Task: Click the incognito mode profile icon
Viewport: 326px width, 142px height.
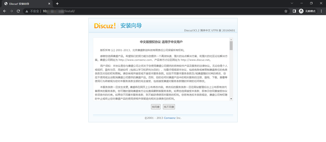Action: 301,11
